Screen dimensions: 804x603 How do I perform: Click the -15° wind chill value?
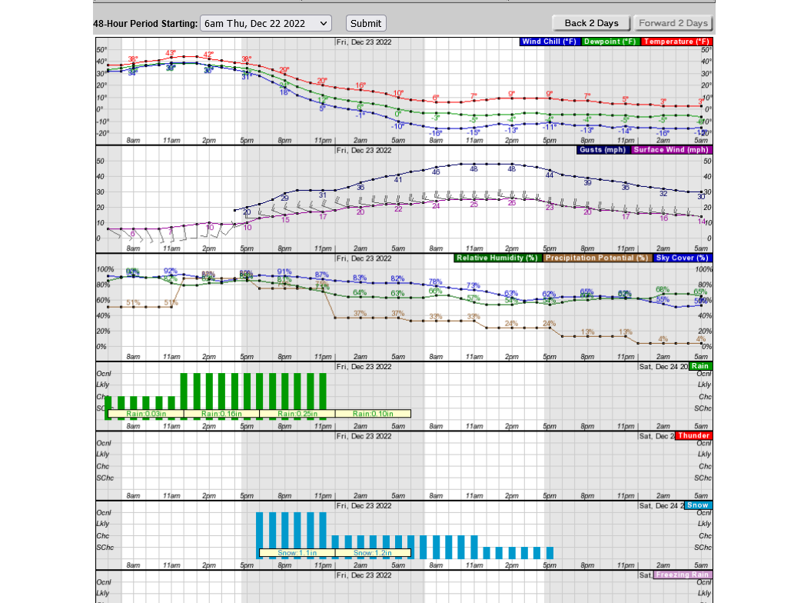[x=473, y=132]
